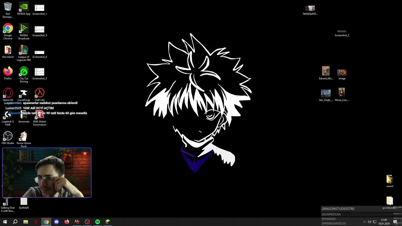The width and height of the screenshot is (402, 226).
Task: Switch to Chrome in the taskbar
Action: 46,222
